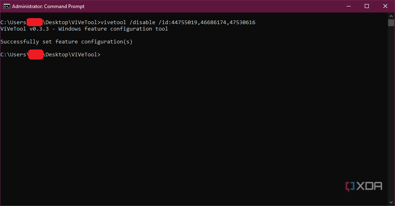
Task: Click the scrollbar down arrow
Action: point(391,202)
